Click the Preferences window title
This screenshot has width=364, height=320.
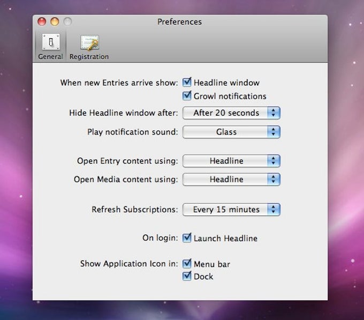coord(179,22)
